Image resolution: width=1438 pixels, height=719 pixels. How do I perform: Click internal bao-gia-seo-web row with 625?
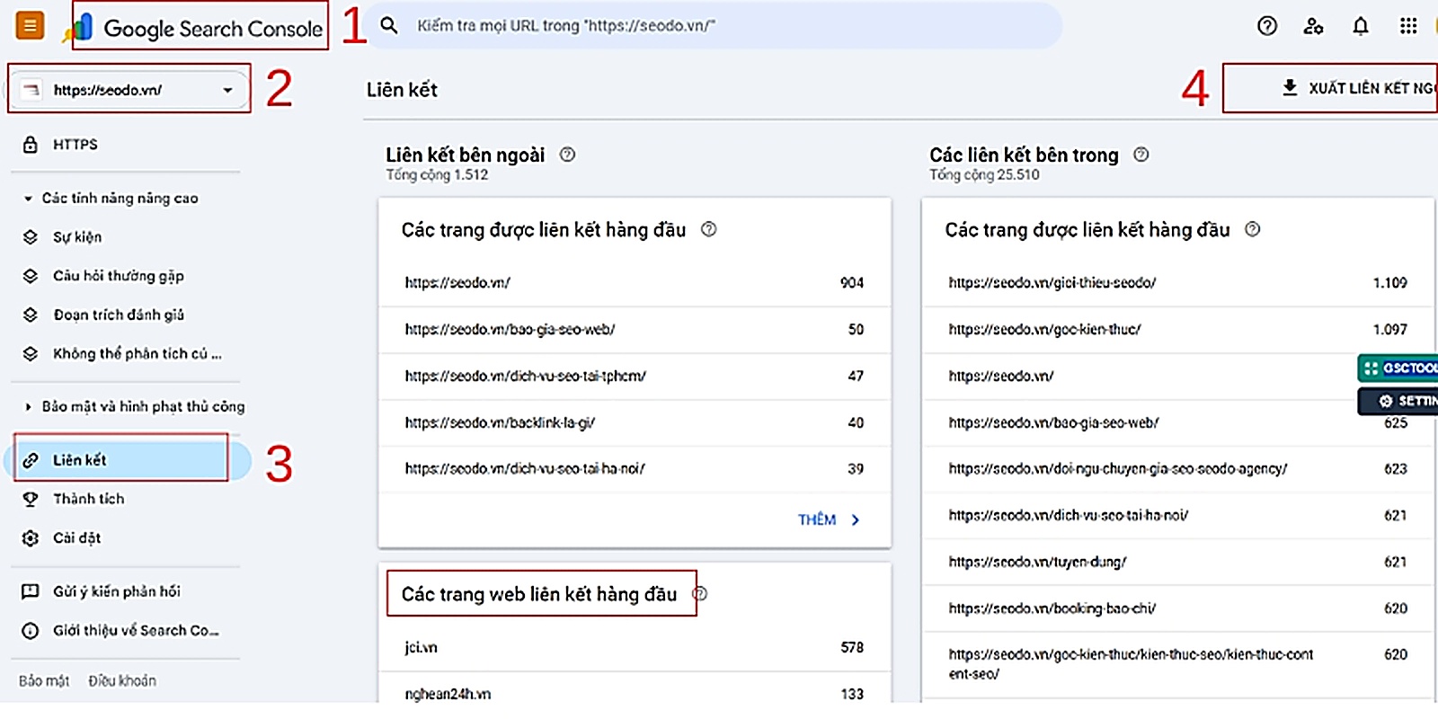[x=1178, y=423]
